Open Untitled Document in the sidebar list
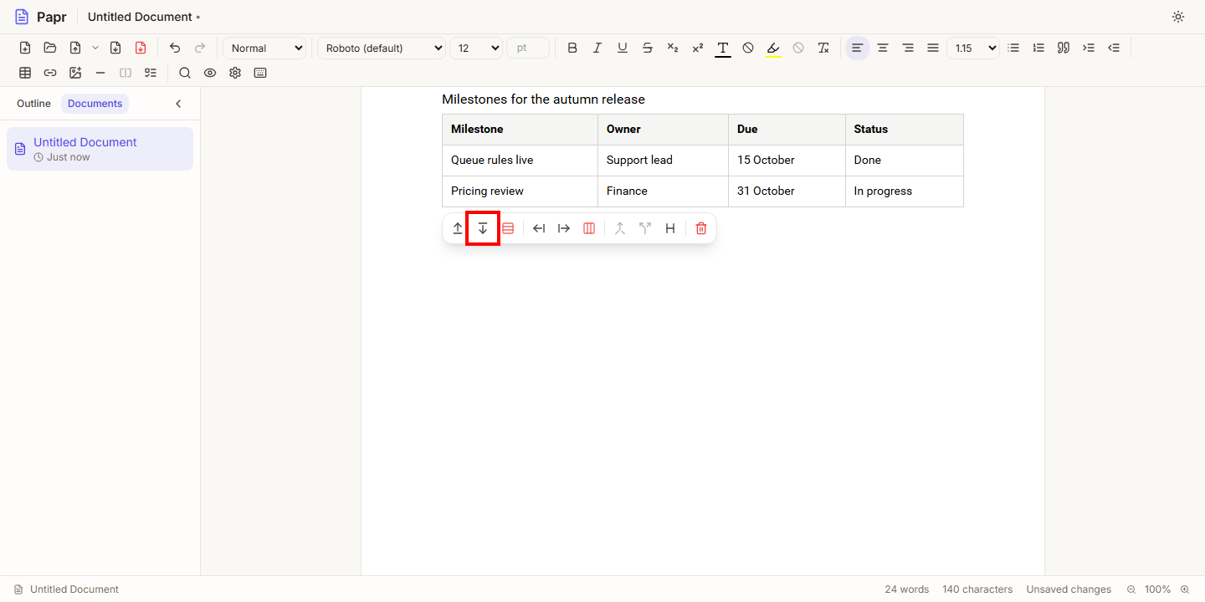Image resolution: width=1205 pixels, height=602 pixels. 100,149
